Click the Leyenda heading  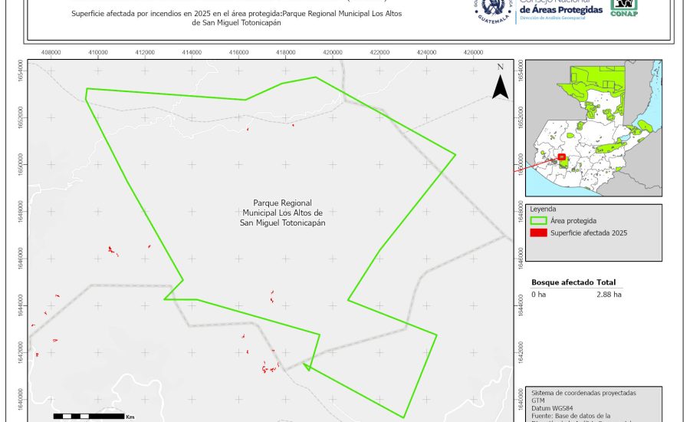click(x=543, y=209)
